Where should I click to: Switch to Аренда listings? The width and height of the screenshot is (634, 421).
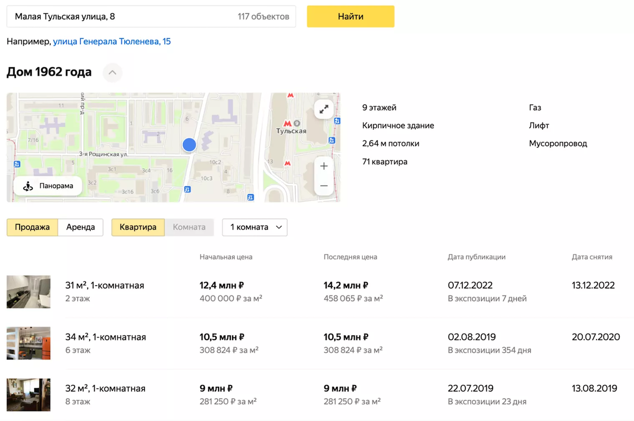[80, 227]
